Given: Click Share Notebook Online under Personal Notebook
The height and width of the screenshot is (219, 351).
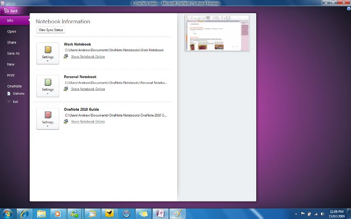Looking at the screenshot, I should [x=88, y=89].
